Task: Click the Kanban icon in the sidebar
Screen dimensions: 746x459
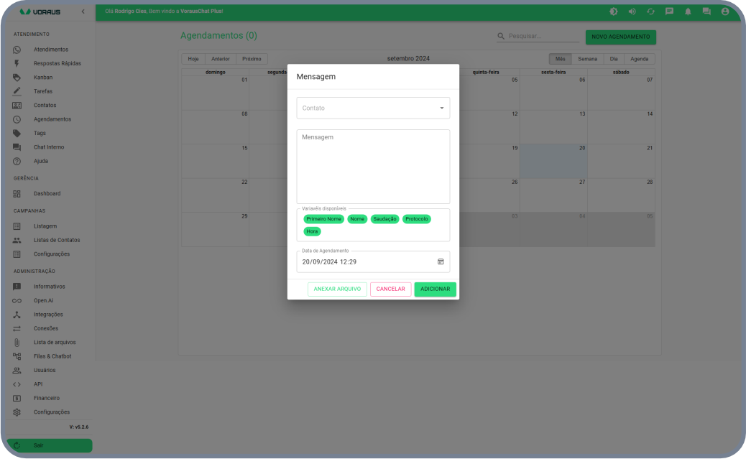Action: 17,78
